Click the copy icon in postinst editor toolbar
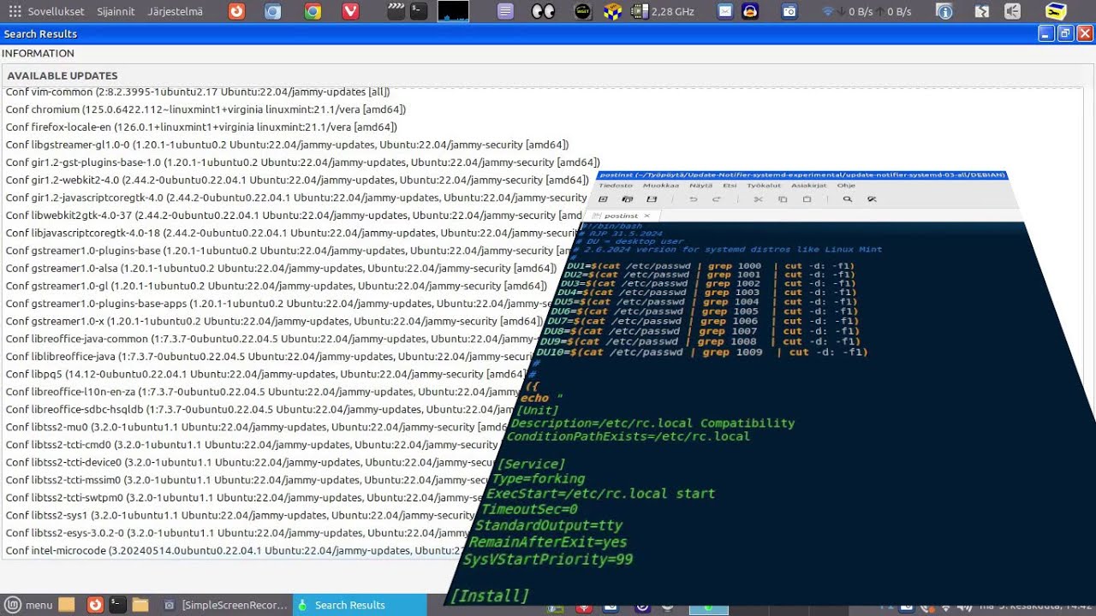Viewport: 1096px width, 616px height. point(783,199)
